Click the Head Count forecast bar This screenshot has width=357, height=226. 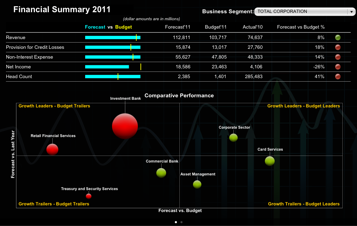(112, 76)
